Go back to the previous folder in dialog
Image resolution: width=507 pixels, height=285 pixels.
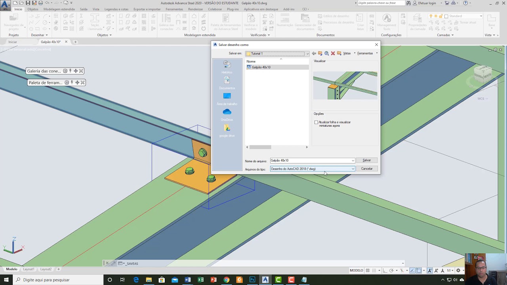[x=314, y=53]
